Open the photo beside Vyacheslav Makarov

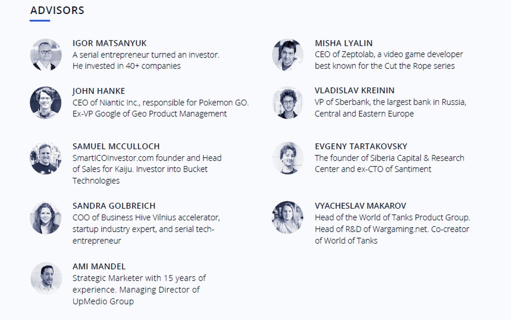(287, 217)
